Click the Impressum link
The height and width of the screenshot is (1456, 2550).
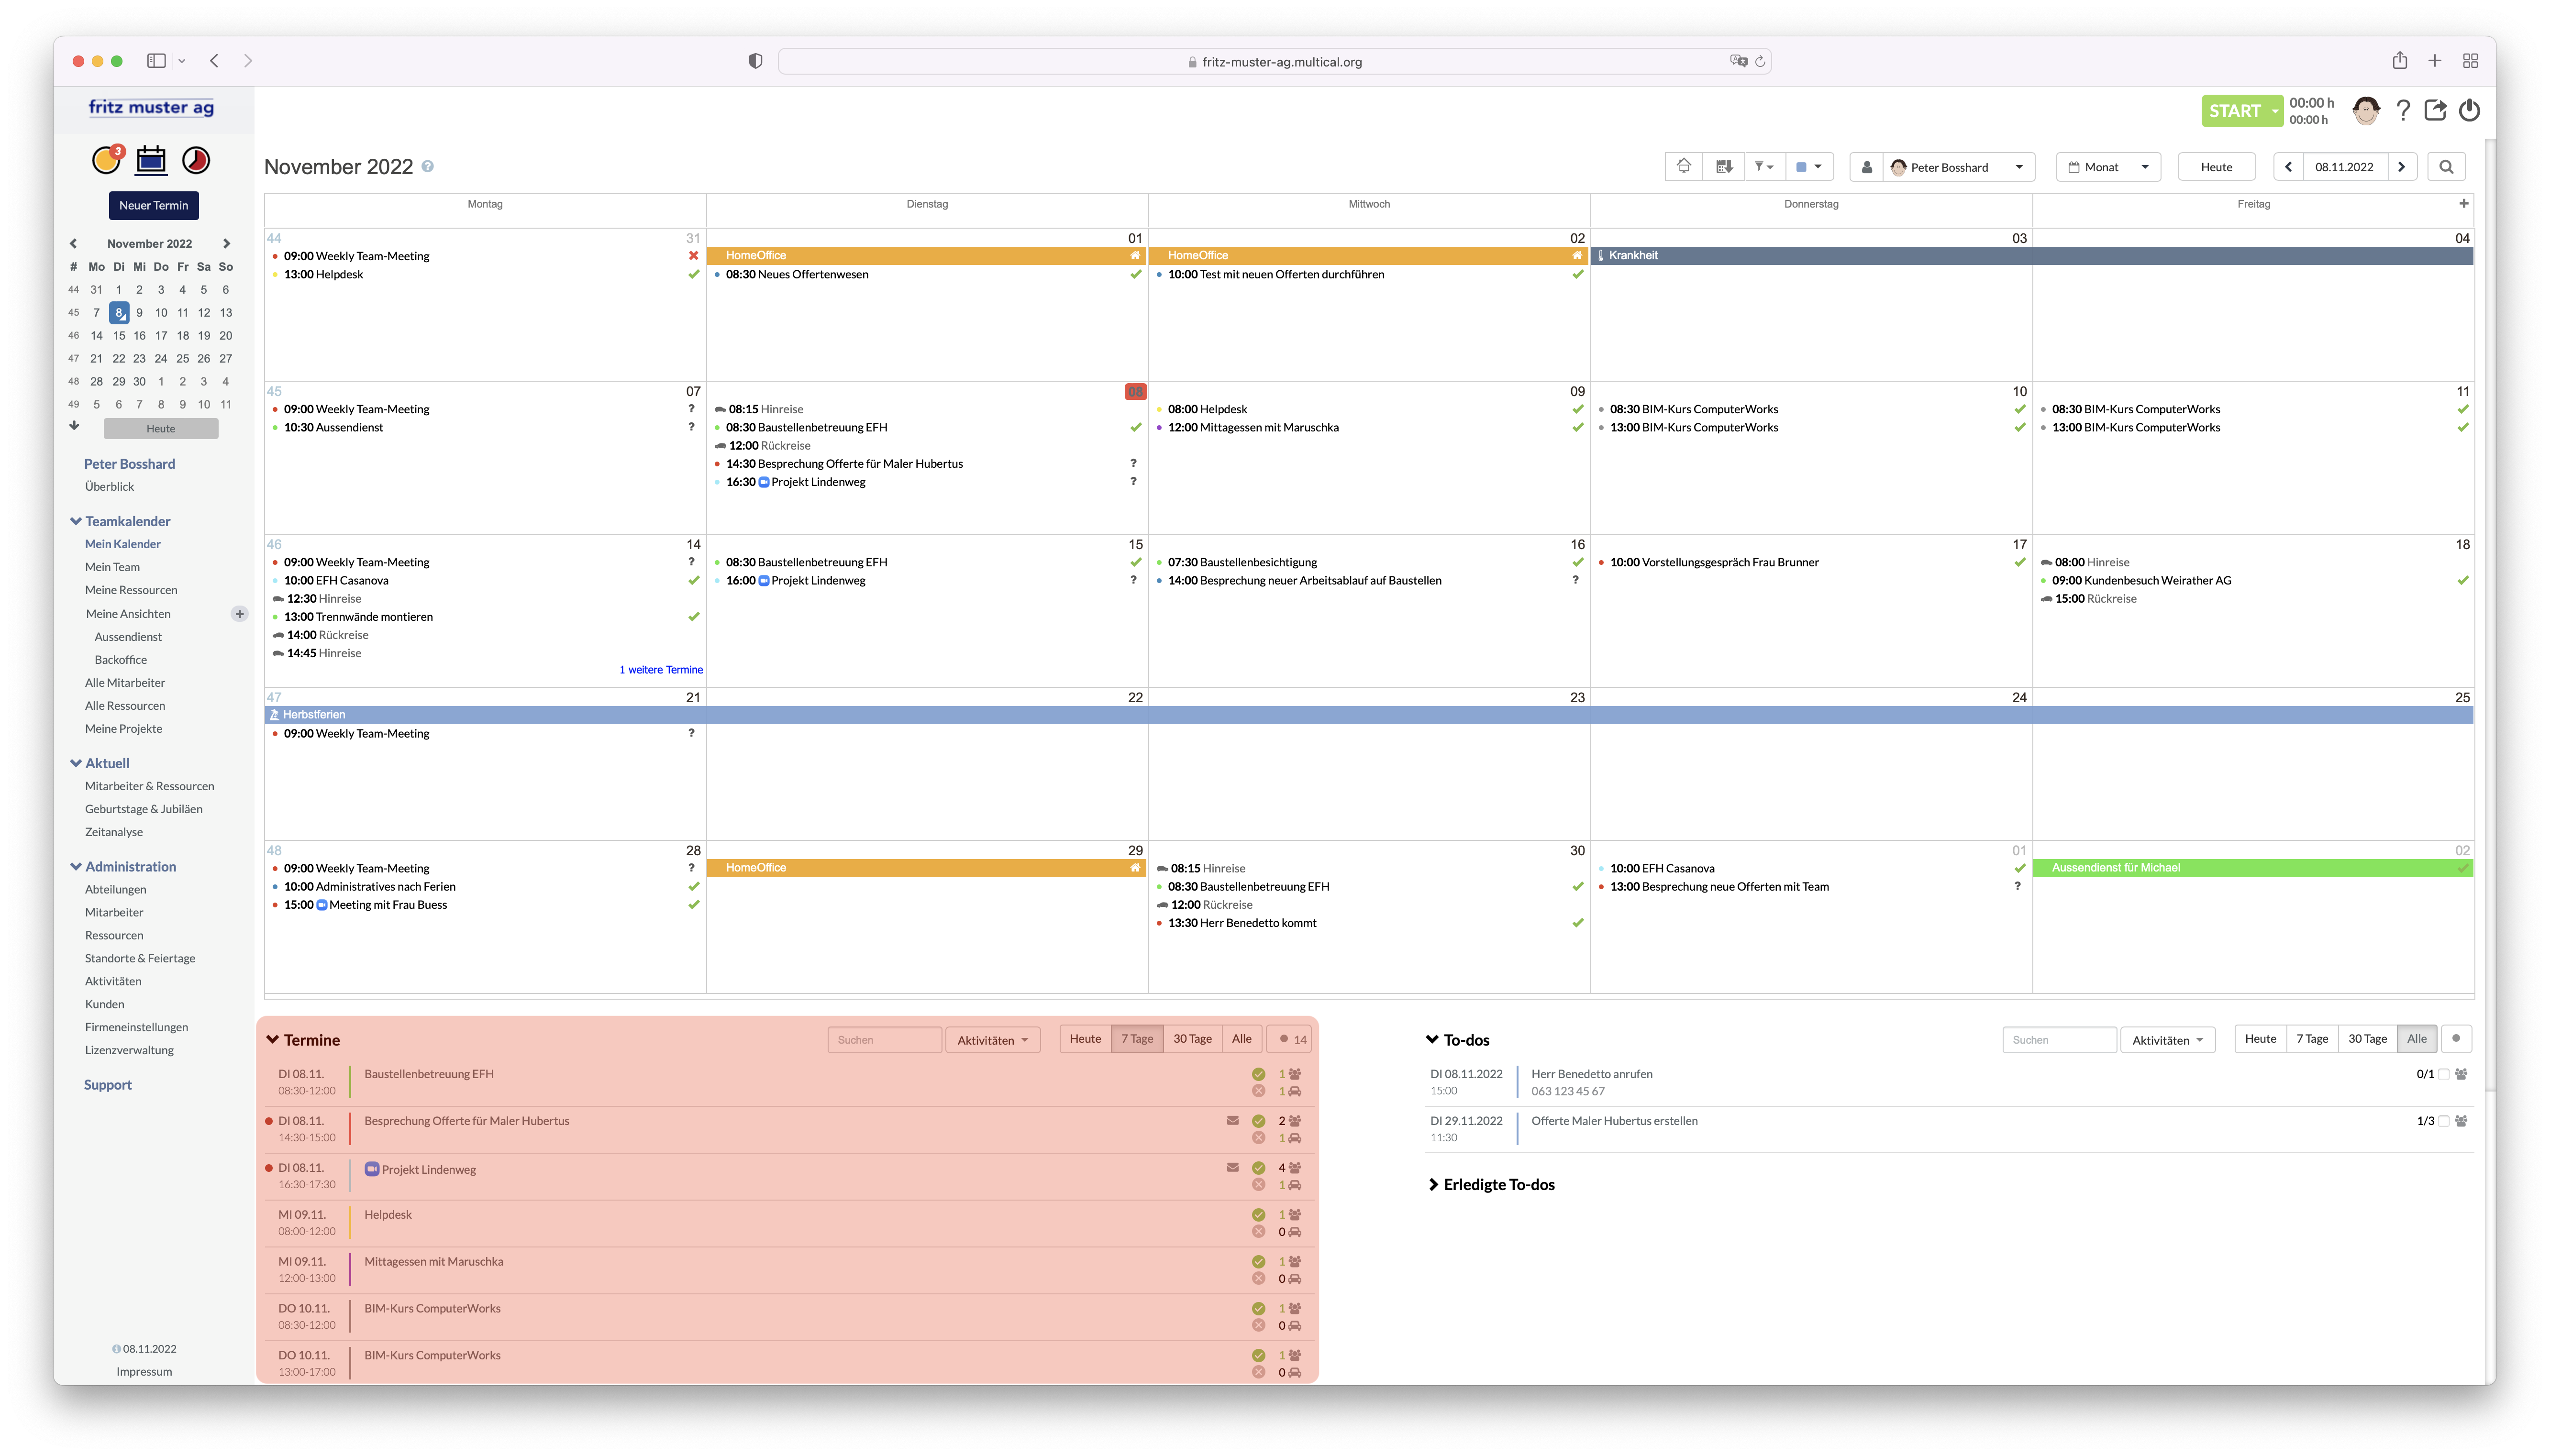pos(144,1372)
